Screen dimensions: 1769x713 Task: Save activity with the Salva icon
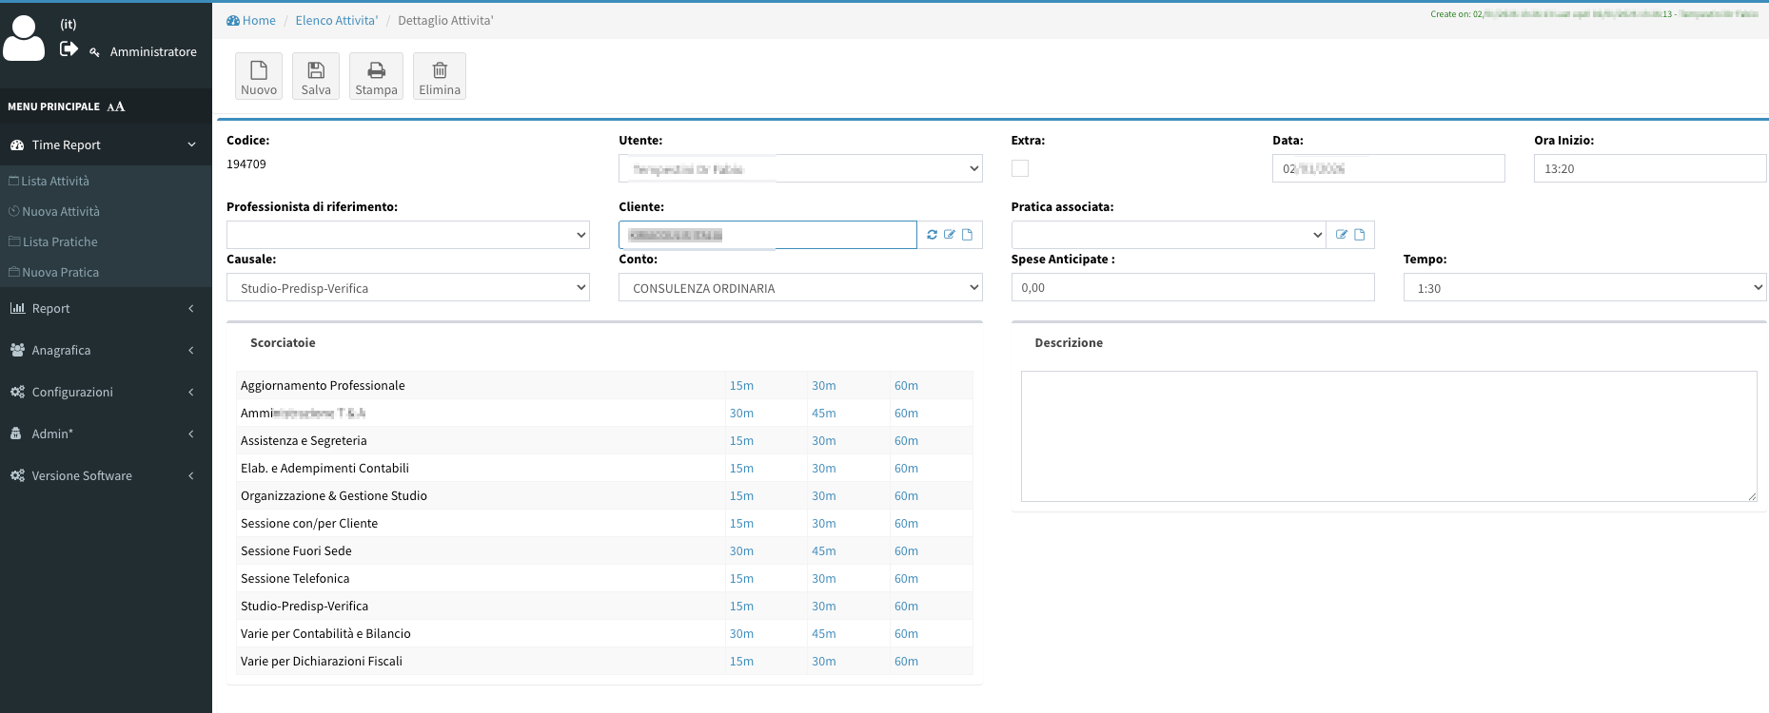[x=316, y=76]
